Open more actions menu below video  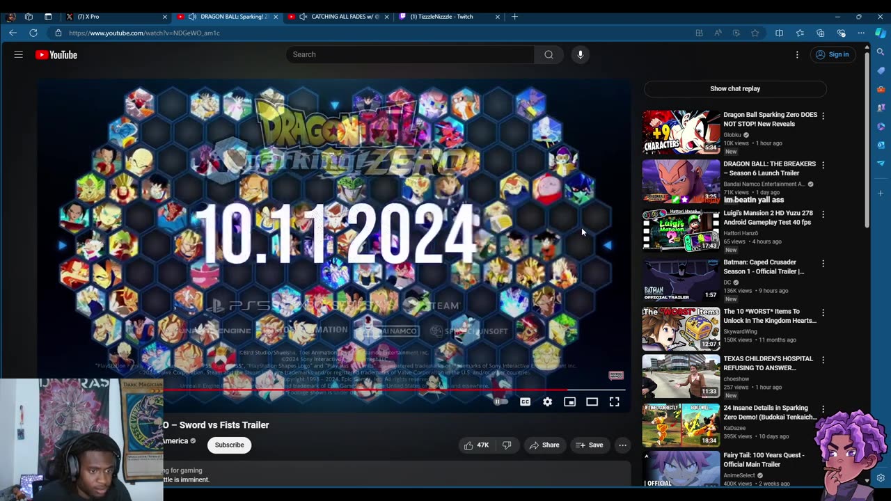coord(623,445)
